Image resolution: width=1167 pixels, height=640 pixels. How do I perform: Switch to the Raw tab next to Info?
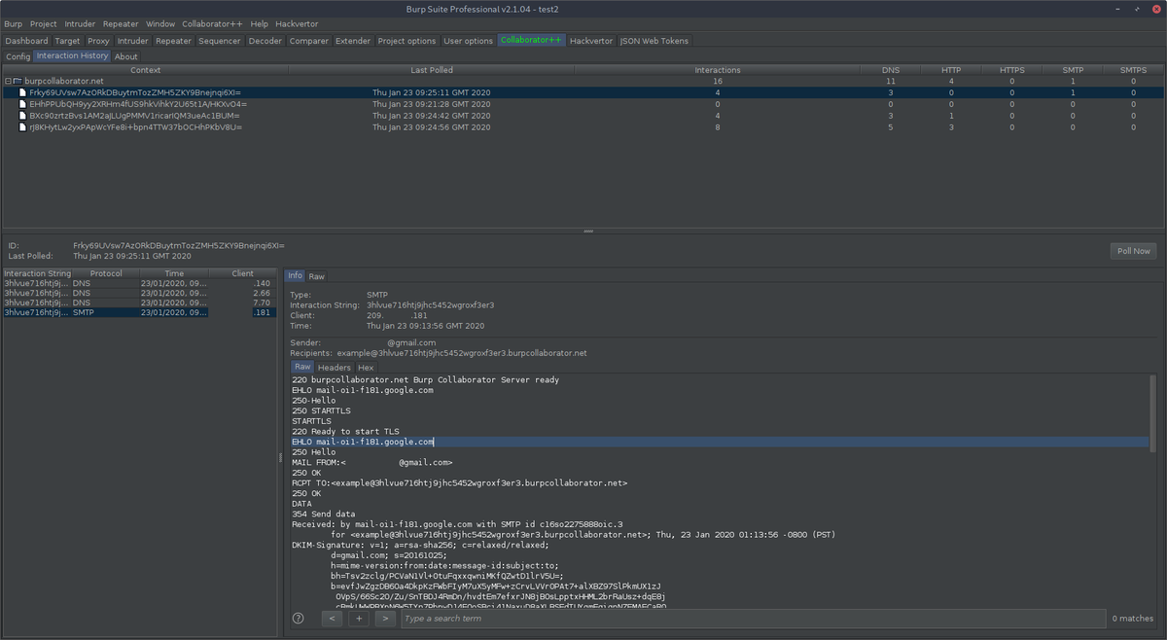pyautogui.click(x=317, y=276)
